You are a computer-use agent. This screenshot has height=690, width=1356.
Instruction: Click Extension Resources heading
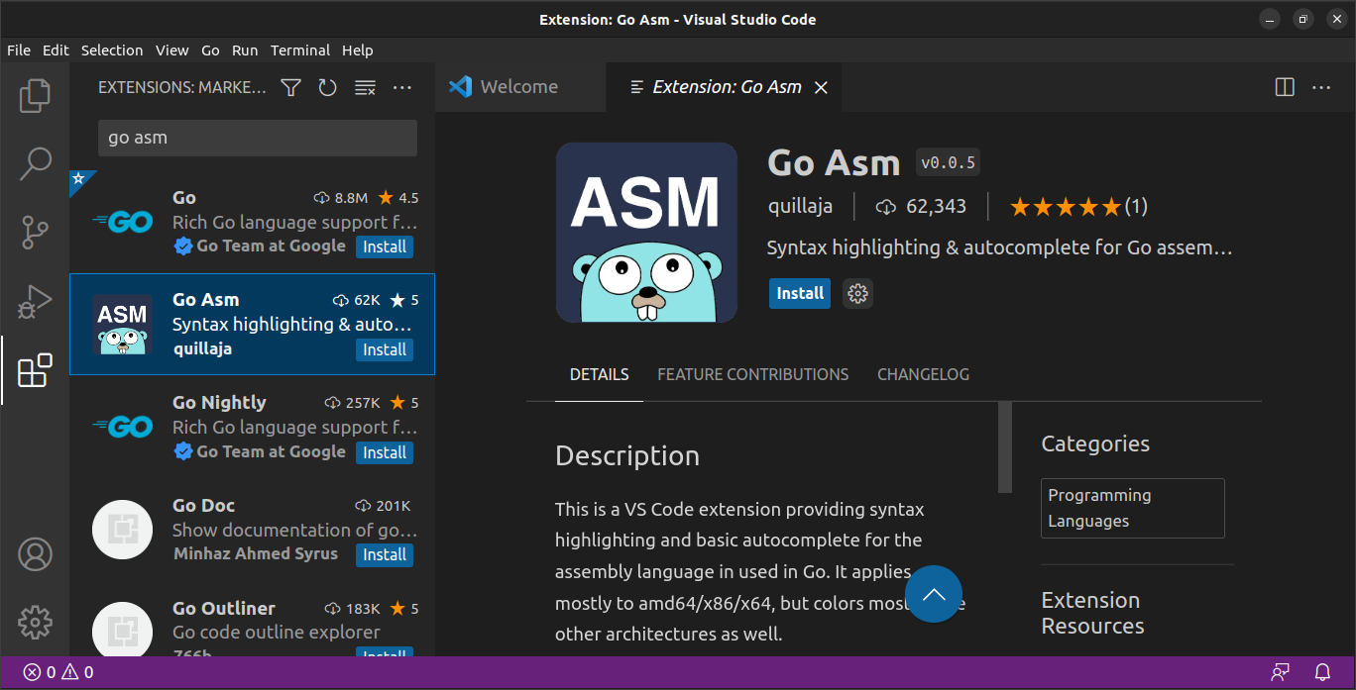[x=1093, y=613]
